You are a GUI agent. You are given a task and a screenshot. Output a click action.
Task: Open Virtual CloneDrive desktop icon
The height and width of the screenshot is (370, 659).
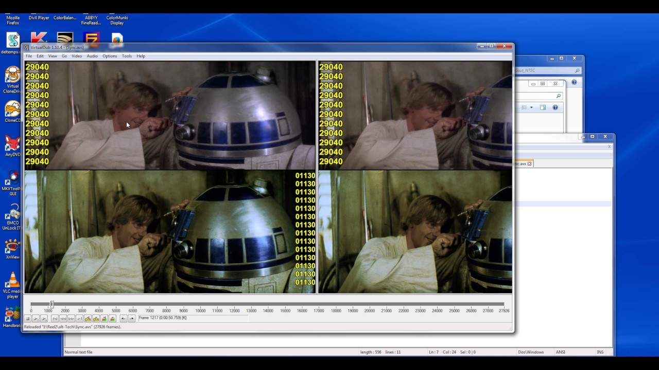pyautogui.click(x=12, y=80)
